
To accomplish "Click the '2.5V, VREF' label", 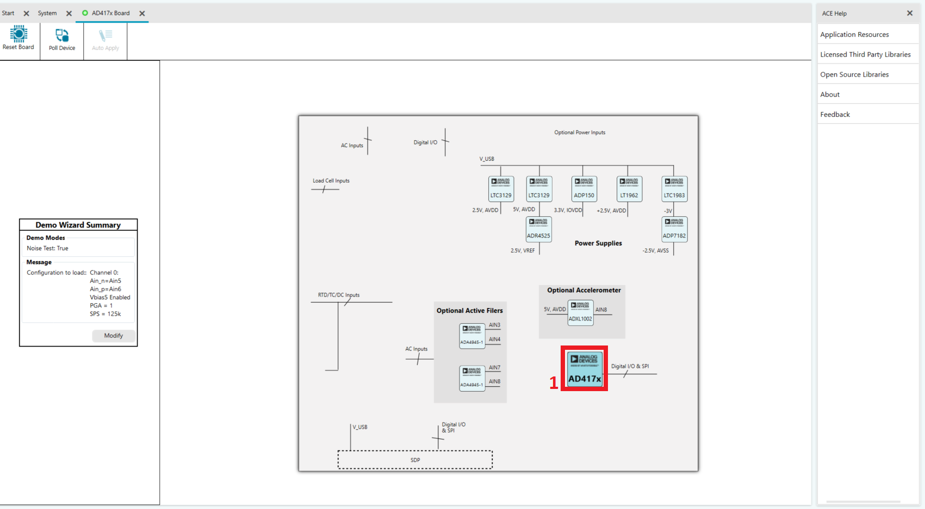I will pos(523,250).
